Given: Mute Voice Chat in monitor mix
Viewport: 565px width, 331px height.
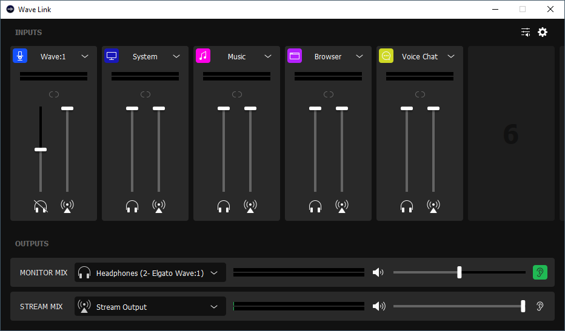Looking at the screenshot, I should pyautogui.click(x=407, y=206).
